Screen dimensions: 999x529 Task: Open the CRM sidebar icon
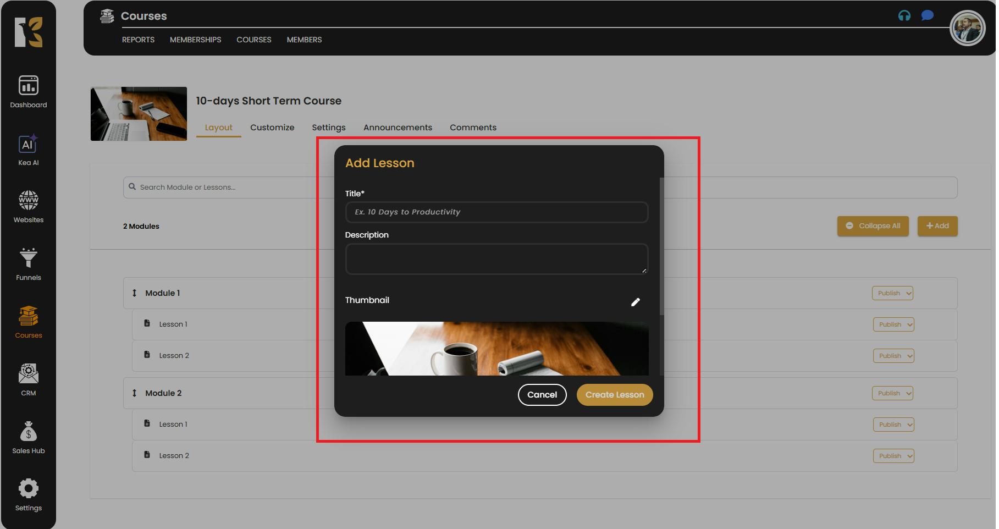(x=29, y=380)
